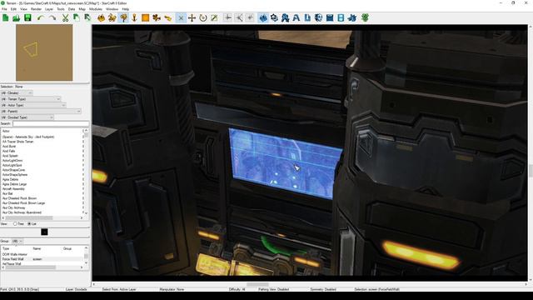Image resolution: width=533 pixels, height=300 pixels.
Task: Open the View menu
Action: pos(24,9)
